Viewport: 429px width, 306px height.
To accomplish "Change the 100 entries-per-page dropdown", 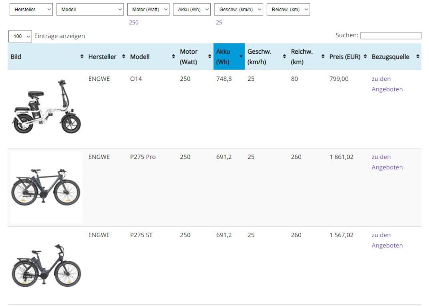I will [x=20, y=36].
